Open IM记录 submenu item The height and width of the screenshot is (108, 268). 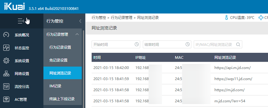click(63, 86)
